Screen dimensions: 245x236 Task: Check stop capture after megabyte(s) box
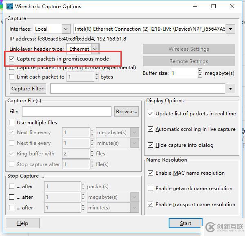click(12, 197)
